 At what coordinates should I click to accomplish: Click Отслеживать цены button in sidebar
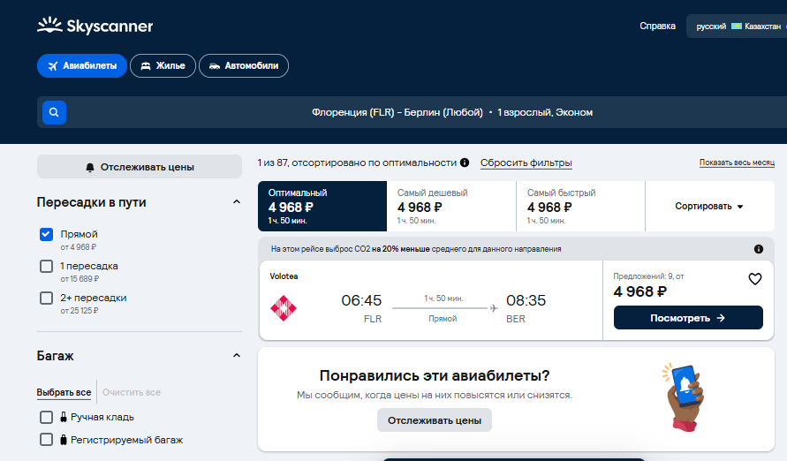click(x=140, y=167)
